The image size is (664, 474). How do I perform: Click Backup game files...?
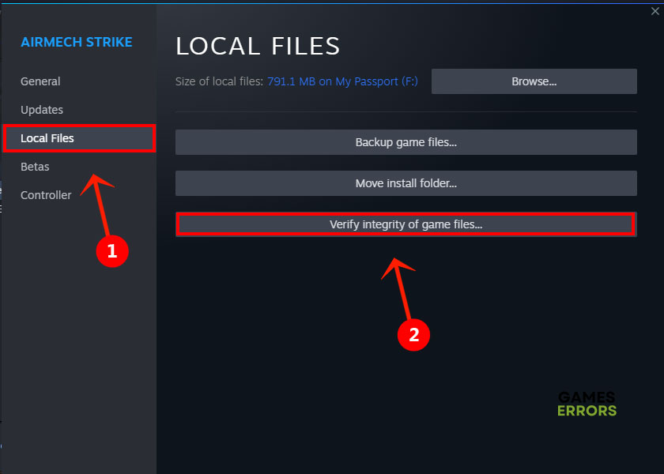(406, 142)
